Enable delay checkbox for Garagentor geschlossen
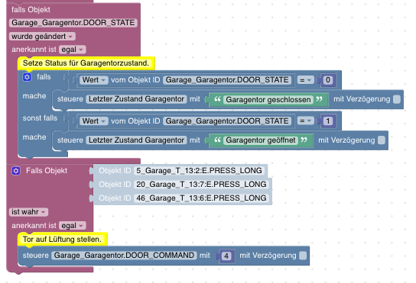The width and height of the screenshot is (416, 283). tap(397, 99)
